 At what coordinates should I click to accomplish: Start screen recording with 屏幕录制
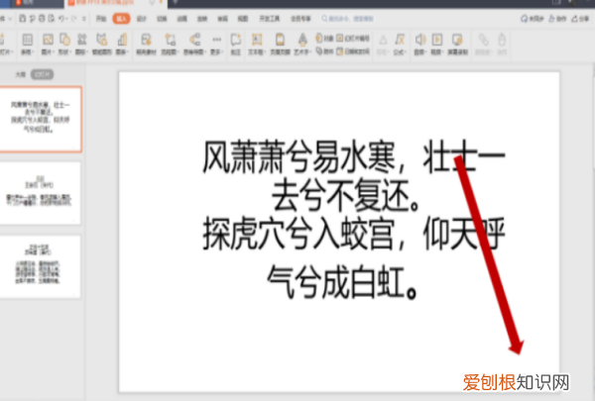[x=457, y=45]
